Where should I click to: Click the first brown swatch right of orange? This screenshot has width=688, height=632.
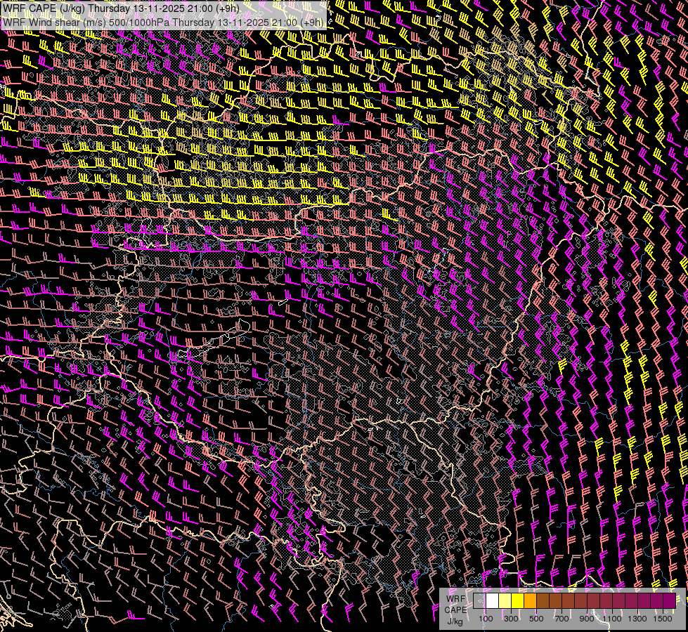click(x=543, y=601)
